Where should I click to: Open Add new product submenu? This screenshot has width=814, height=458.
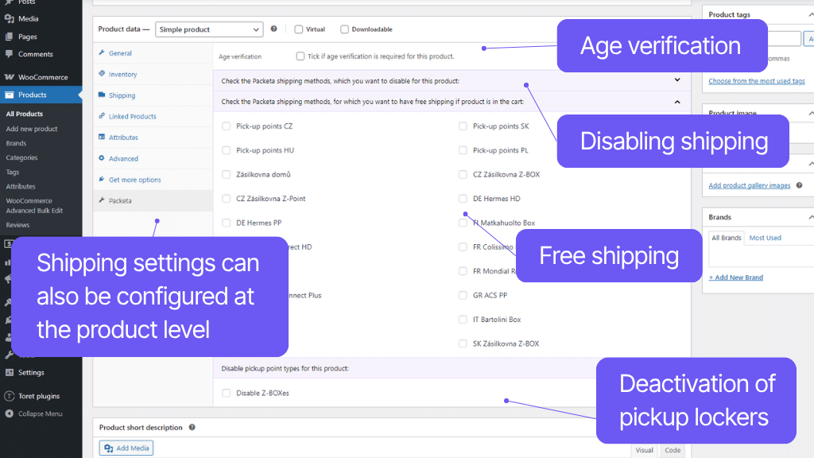32,129
